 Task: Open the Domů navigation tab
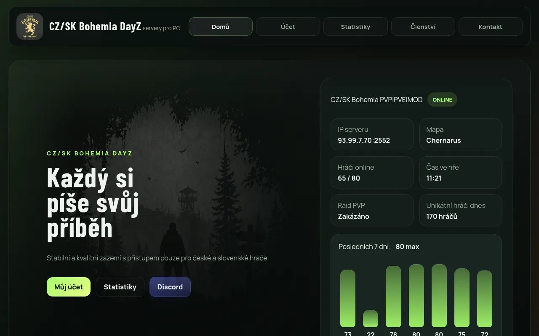click(221, 26)
